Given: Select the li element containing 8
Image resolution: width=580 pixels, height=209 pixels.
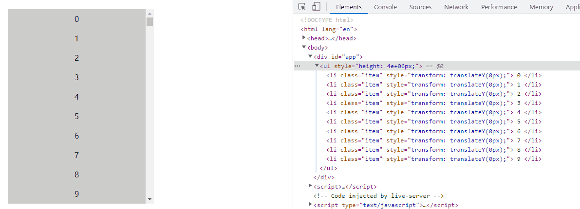Looking at the screenshot, I should click(434, 150).
